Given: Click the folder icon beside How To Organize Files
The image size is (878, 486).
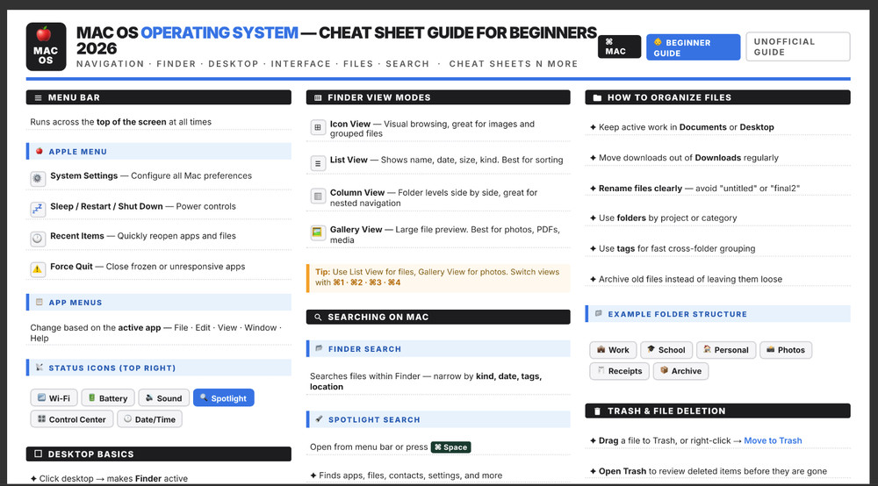Looking at the screenshot, I should click(x=597, y=98).
